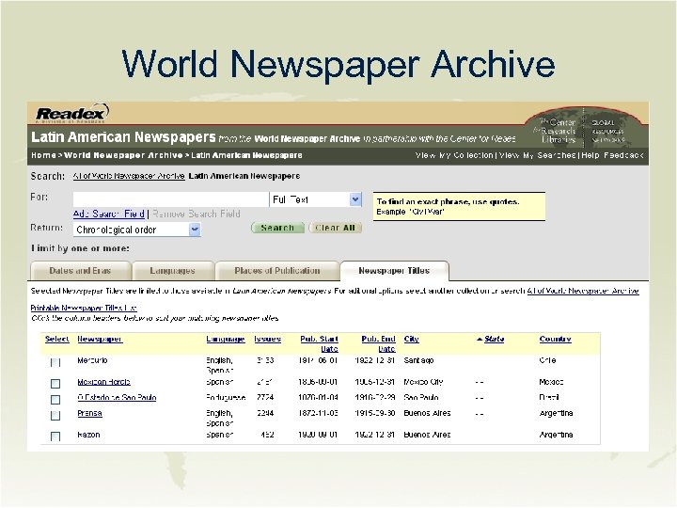Screen dimensions: 677x508
Task: Click the Readex logo
Action: coord(71,114)
